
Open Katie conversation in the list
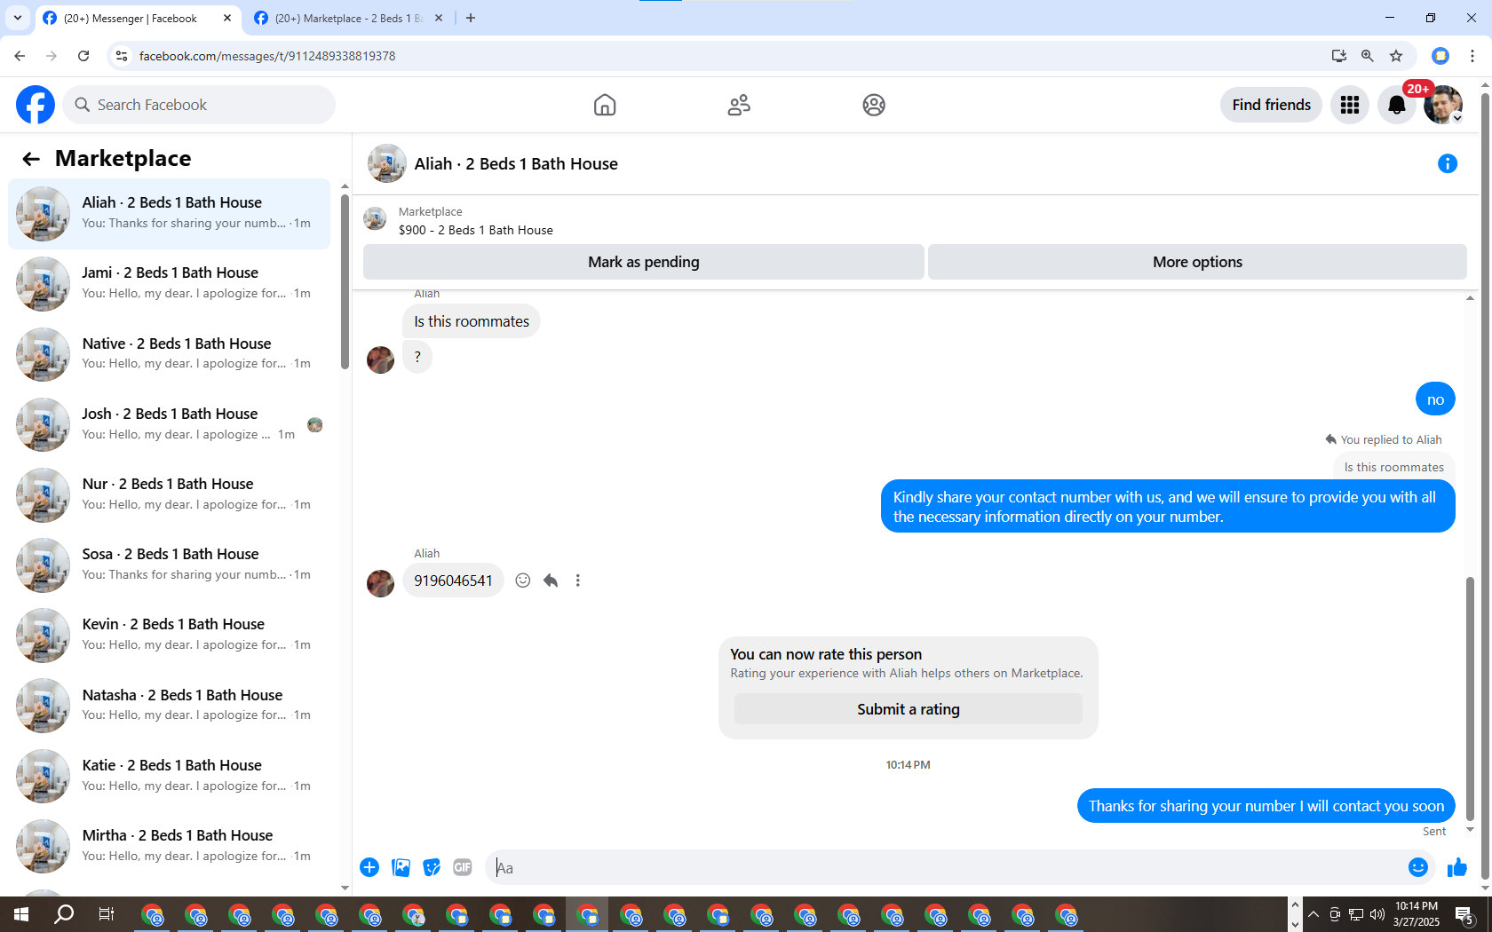(169, 776)
